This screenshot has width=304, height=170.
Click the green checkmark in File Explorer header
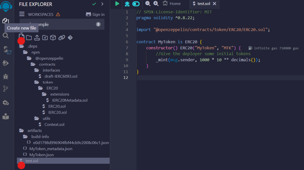[x=94, y=4]
